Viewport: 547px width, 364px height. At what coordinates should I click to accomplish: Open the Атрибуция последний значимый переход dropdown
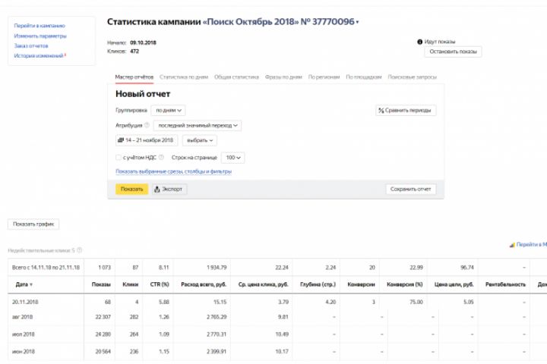(x=198, y=125)
